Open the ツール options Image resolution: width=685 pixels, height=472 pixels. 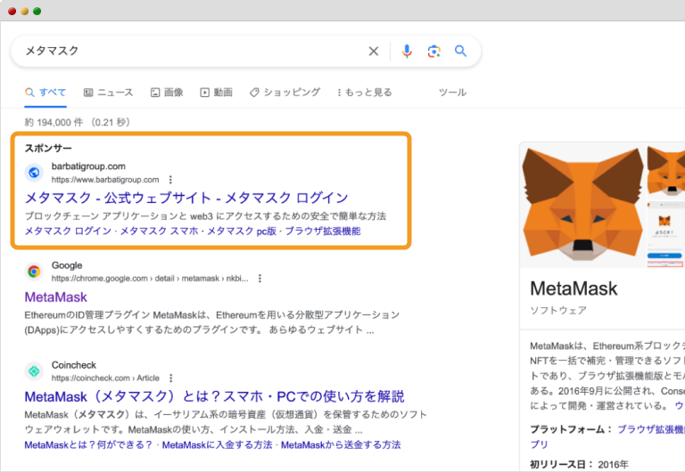[x=452, y=93]
